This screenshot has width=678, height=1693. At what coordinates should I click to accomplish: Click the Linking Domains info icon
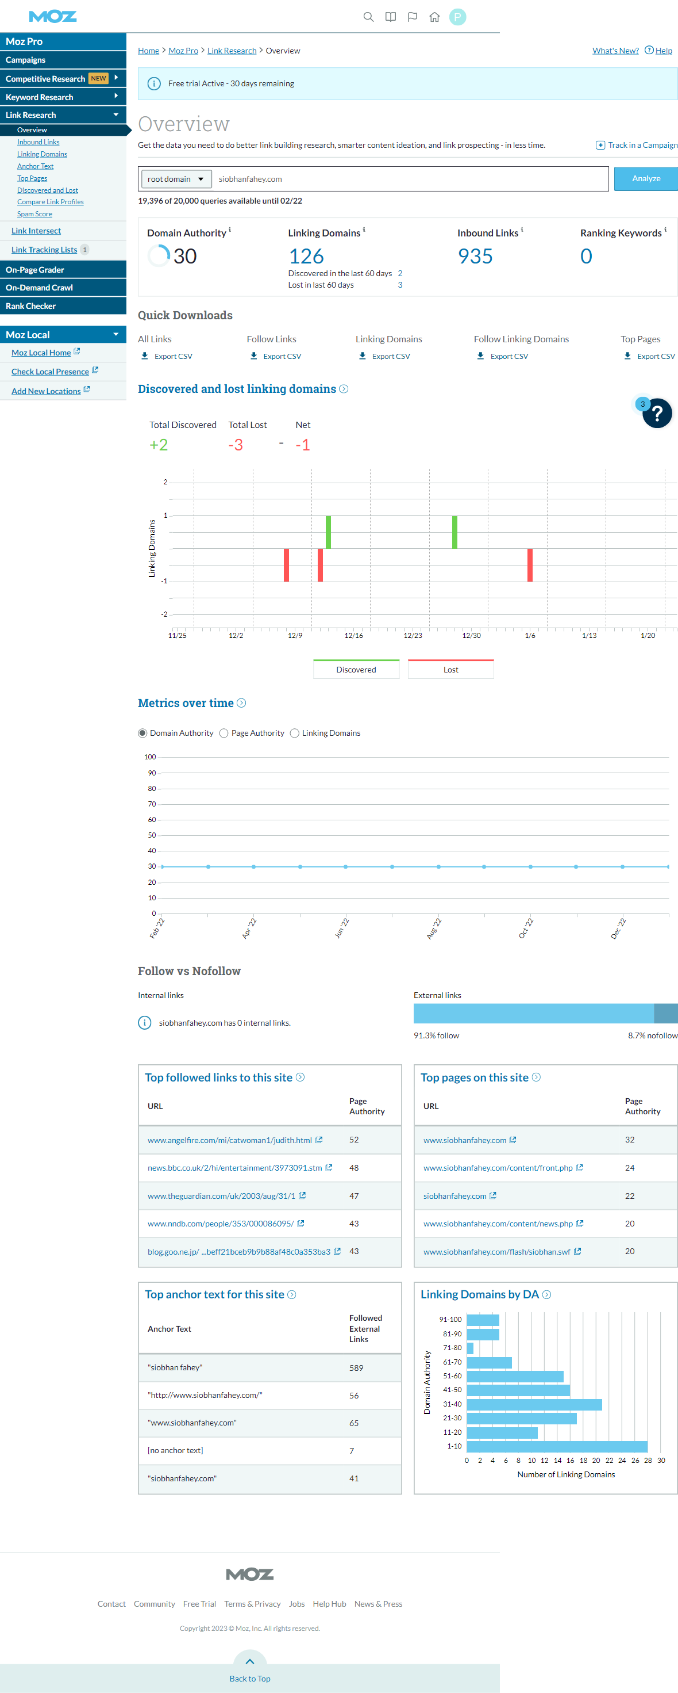point(364,230)
